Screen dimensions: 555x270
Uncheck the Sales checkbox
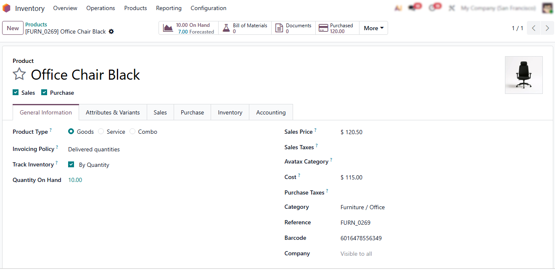coord(16,93)
